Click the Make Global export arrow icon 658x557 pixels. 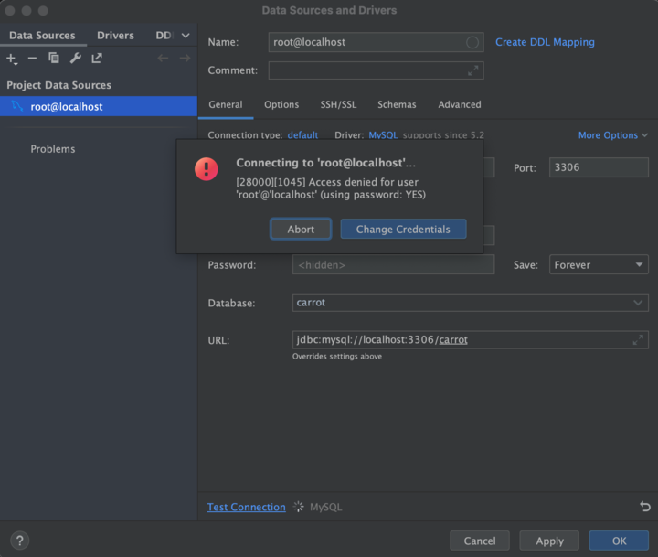coord(97,58)
